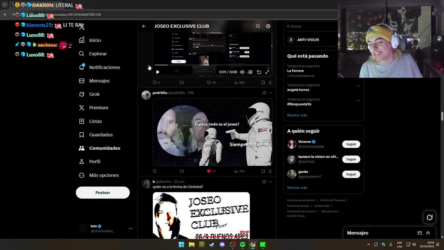Follow Veneno with the Seguir button
Viewport: 444px width, 250px height.
[351, 144]
